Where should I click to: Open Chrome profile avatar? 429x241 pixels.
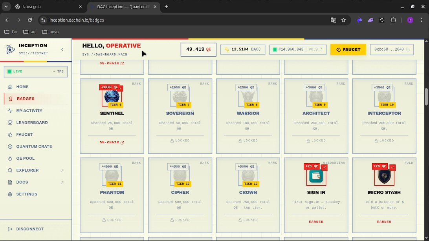[410, 20]
